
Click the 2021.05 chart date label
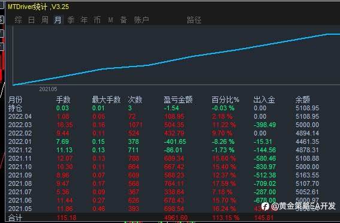(x=48, y=89)
